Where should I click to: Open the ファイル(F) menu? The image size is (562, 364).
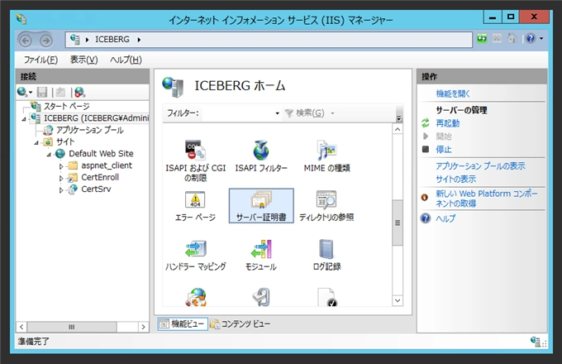40,60
